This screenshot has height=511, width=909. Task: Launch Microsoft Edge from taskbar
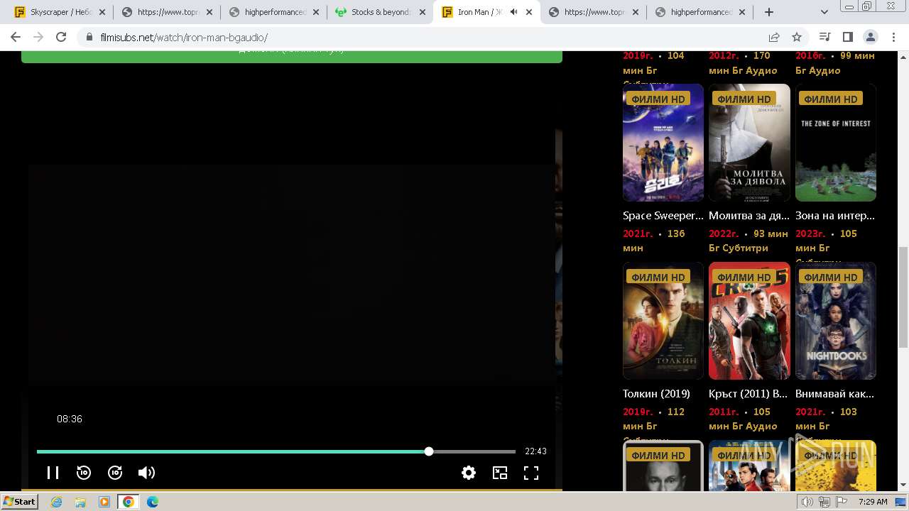(x=153, y=502)
